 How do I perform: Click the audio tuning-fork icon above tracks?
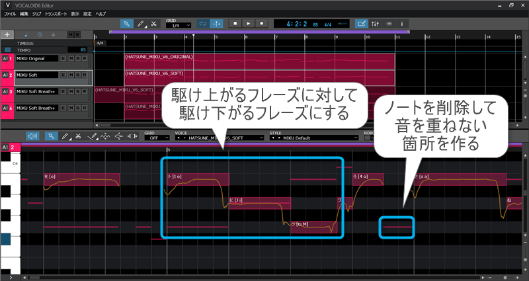point(53,34)
